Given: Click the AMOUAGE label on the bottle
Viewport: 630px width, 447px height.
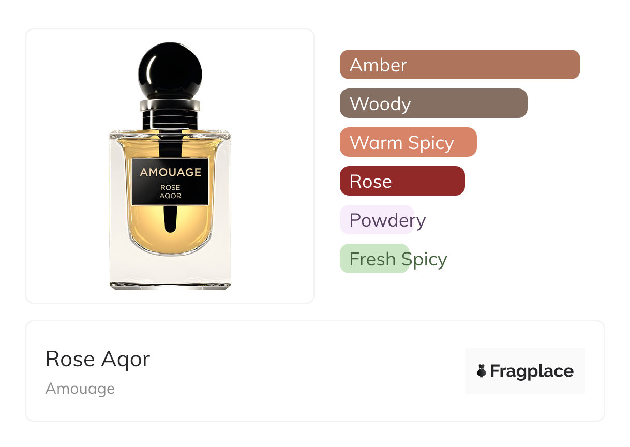Looking at the screenshot, I should click(x=170, y=172).
